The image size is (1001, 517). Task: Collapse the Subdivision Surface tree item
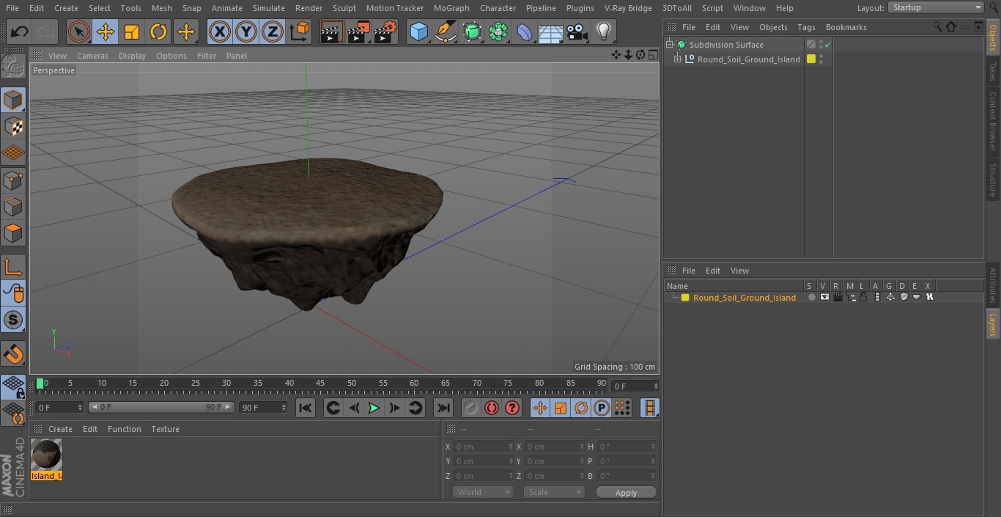669,45
